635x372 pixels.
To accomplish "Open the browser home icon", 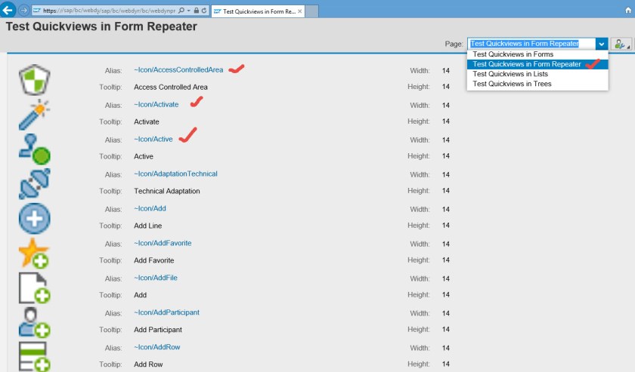I will click(x=628, y=11).
